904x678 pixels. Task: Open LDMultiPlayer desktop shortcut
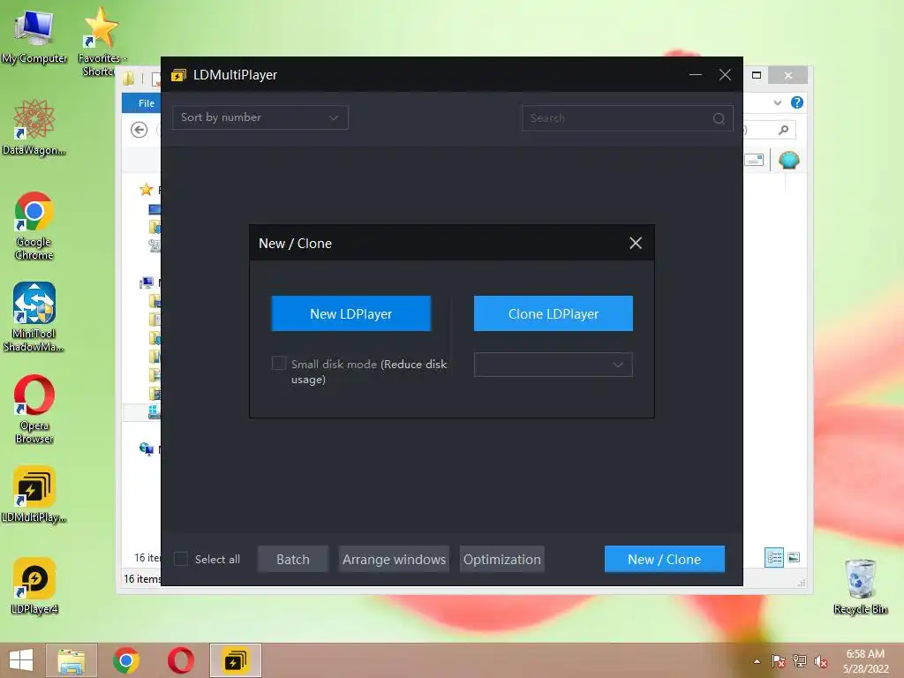coord(34,494)
